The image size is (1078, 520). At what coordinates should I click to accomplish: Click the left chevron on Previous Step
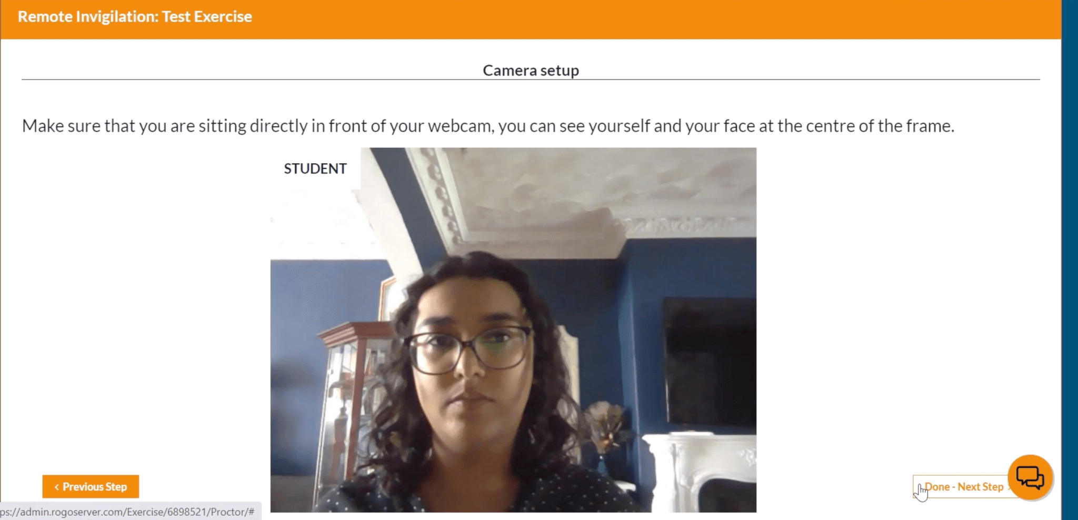(56, 487)
